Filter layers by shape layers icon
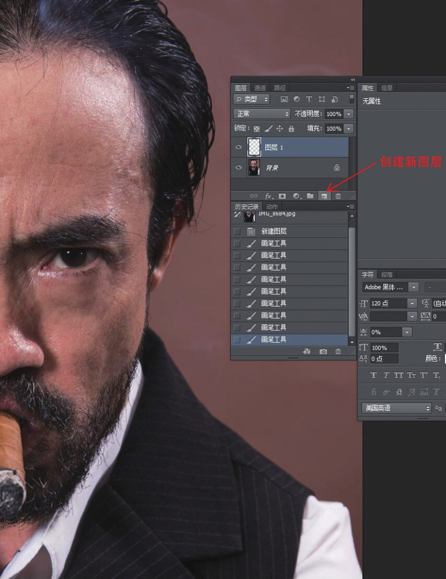Viewport: 446px width, 579px height. 321,99
